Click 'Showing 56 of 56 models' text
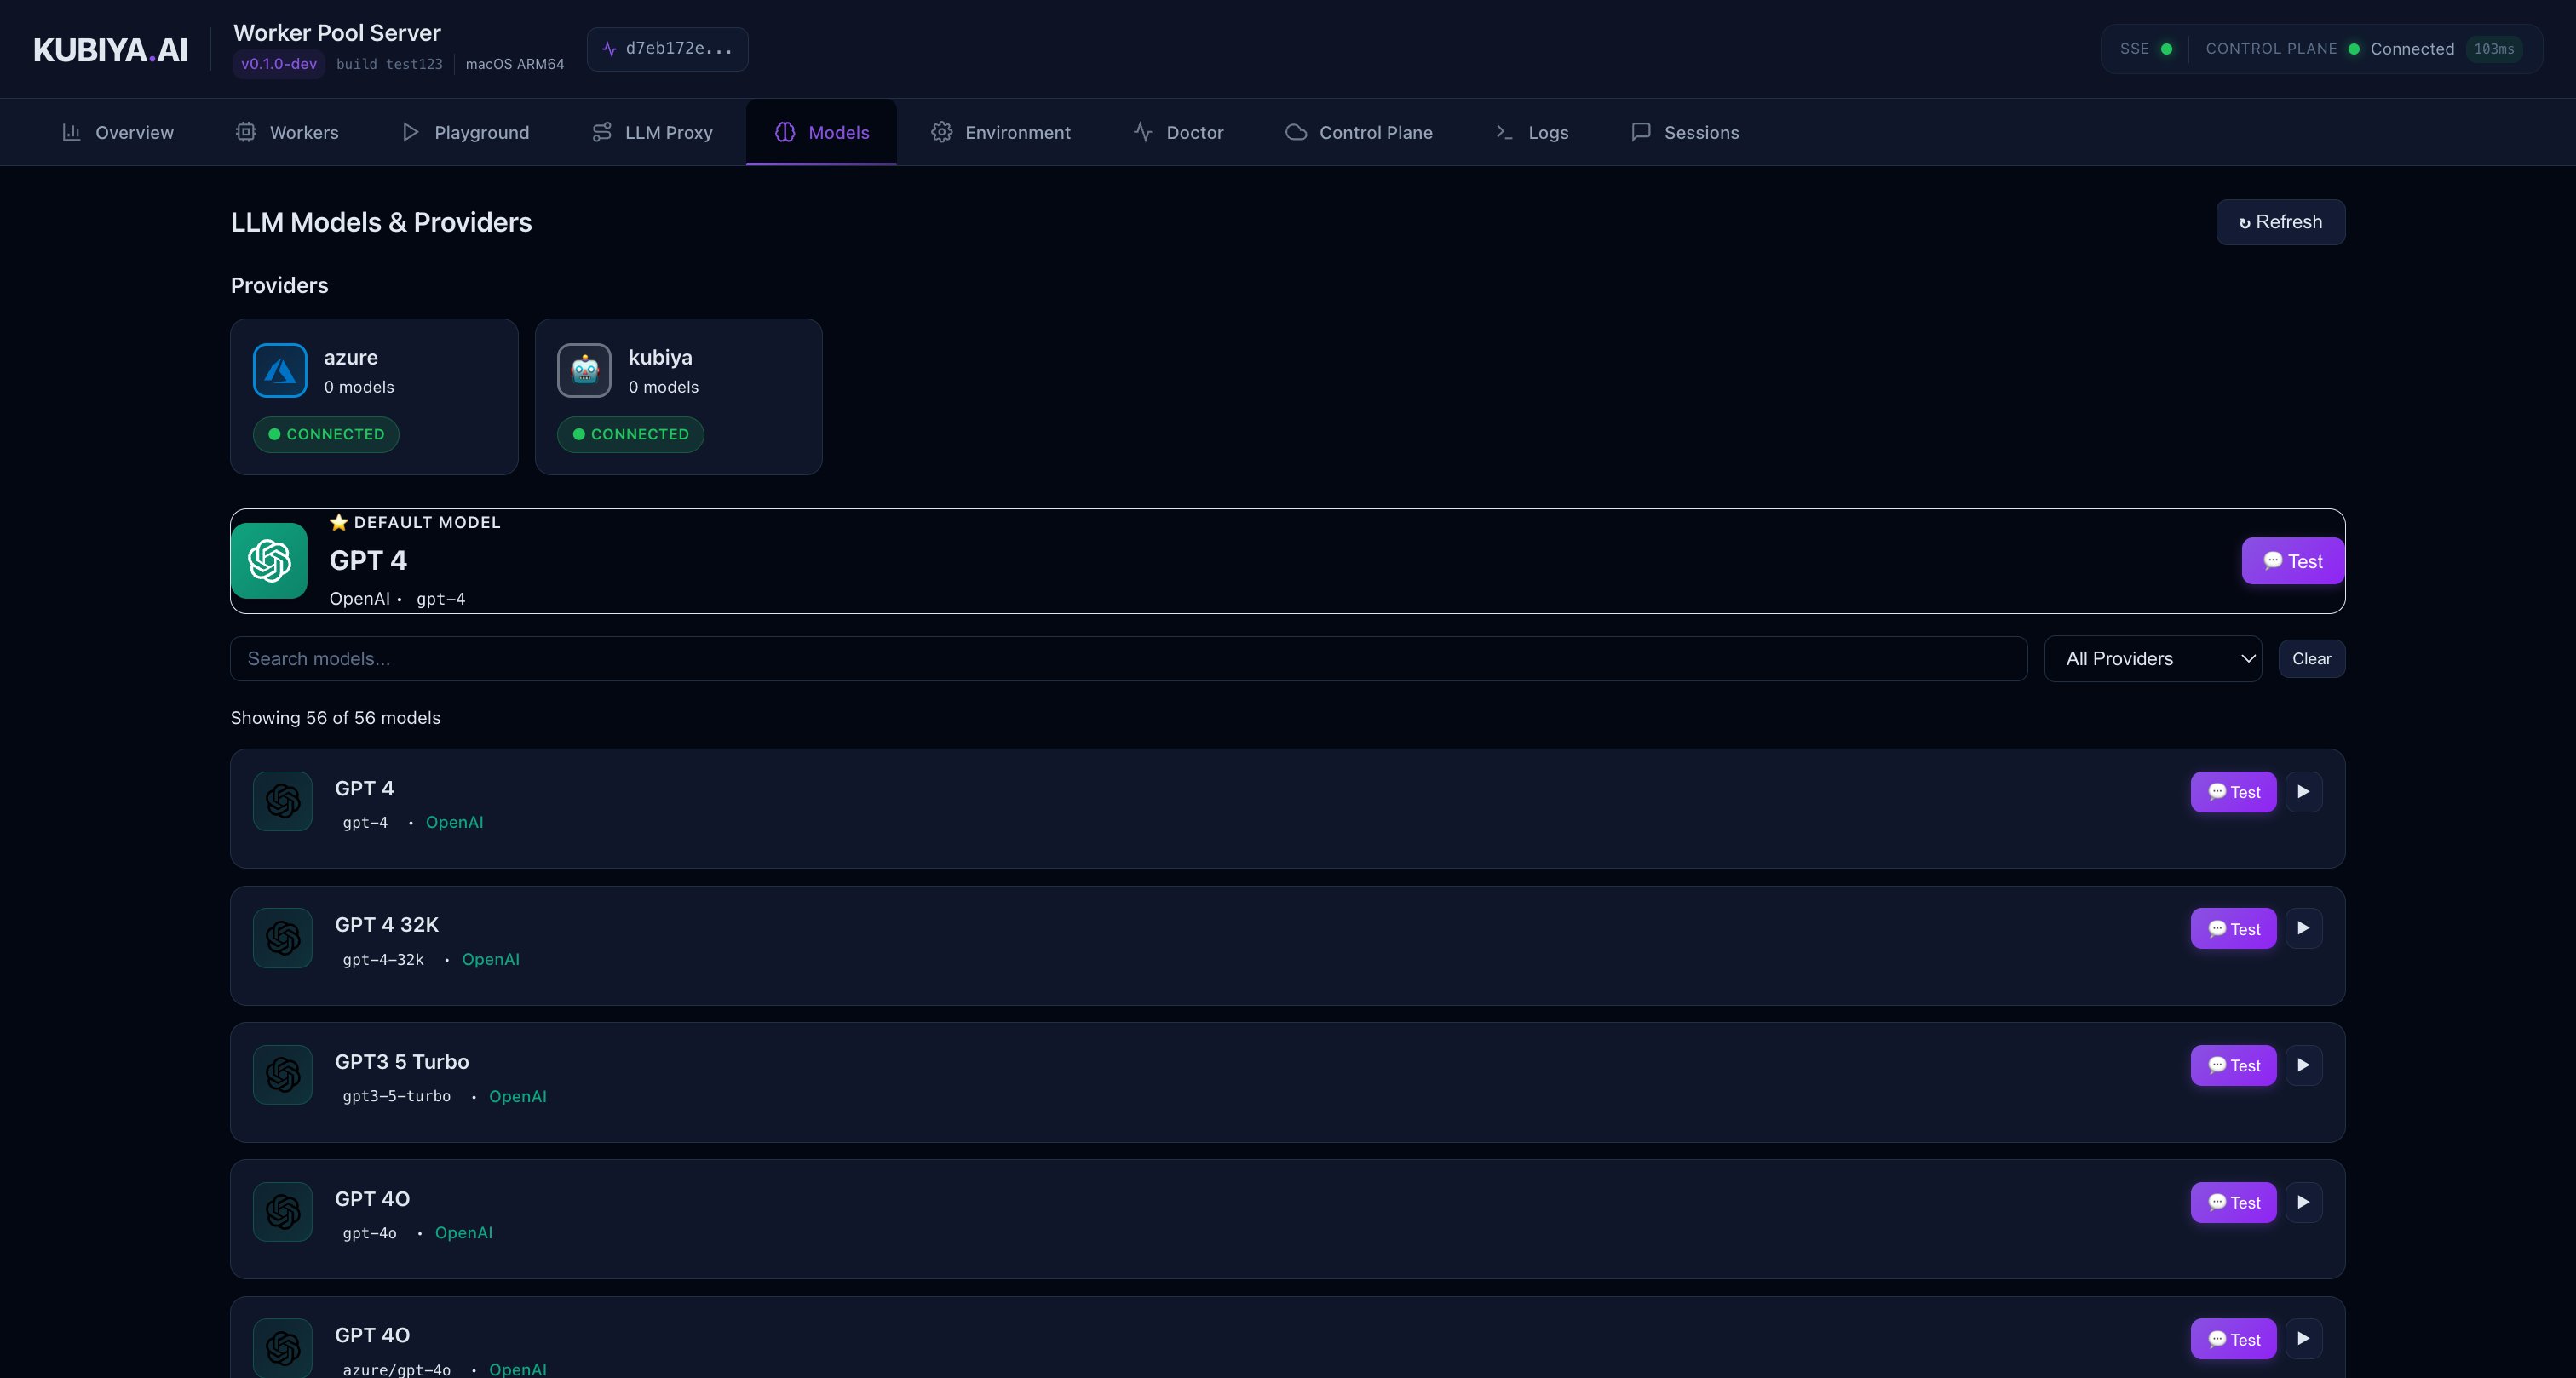Screen dimensions: 2576x1378 coord(335,718)
